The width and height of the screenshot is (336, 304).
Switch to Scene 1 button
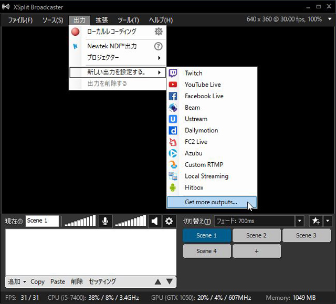pyautogui.click(x=207, y=235)
